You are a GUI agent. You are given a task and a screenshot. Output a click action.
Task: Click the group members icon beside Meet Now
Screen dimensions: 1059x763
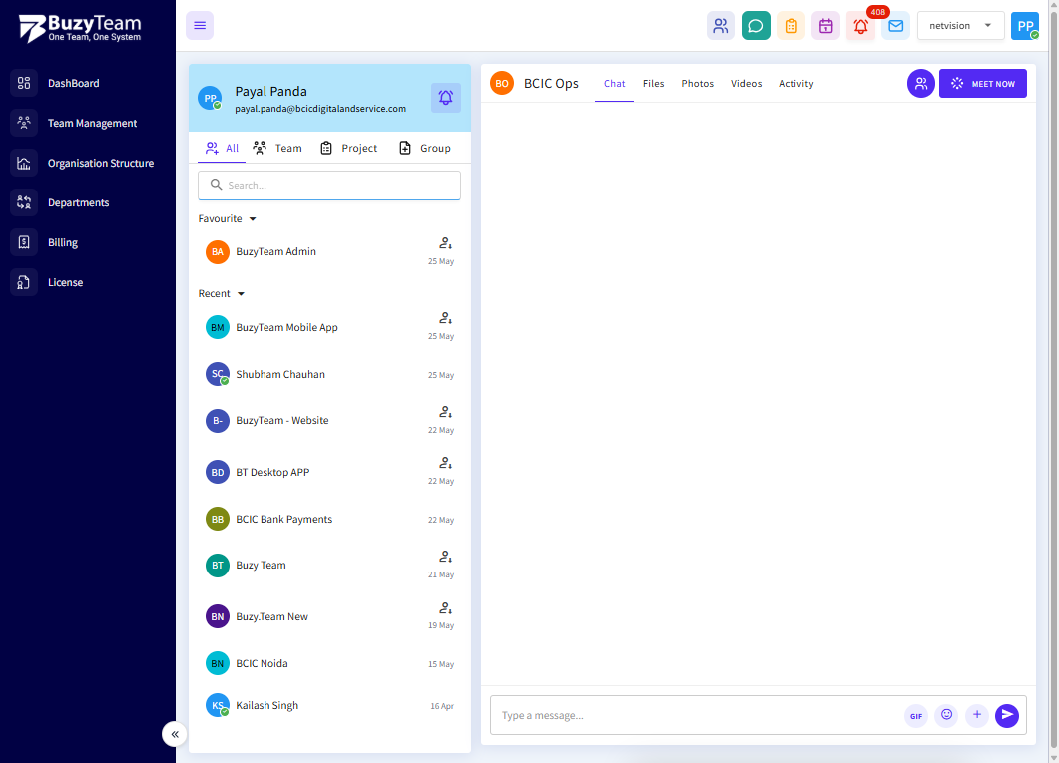(920, 84)
